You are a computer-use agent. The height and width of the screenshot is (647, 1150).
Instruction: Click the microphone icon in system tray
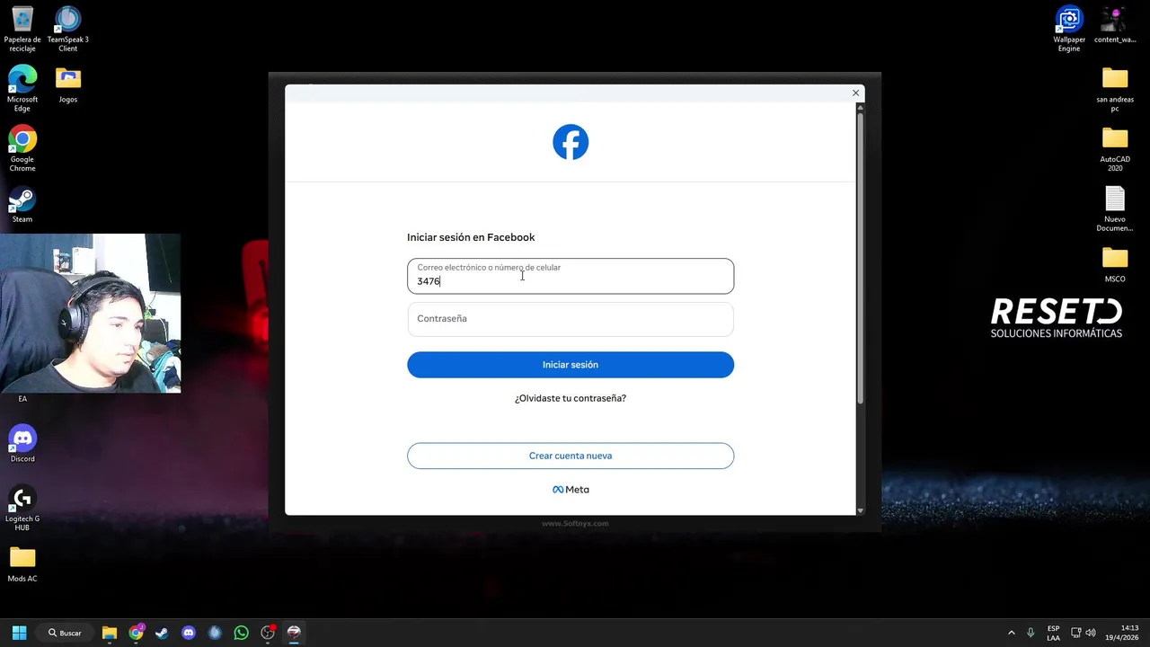pyautogui.click(x=1031, y=633)
